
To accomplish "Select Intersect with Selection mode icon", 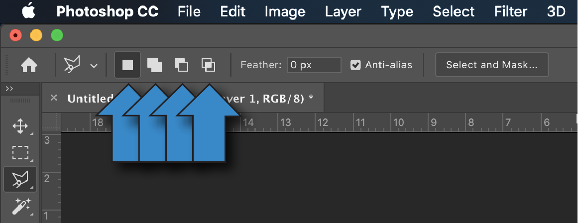I will tap(208, 65).
